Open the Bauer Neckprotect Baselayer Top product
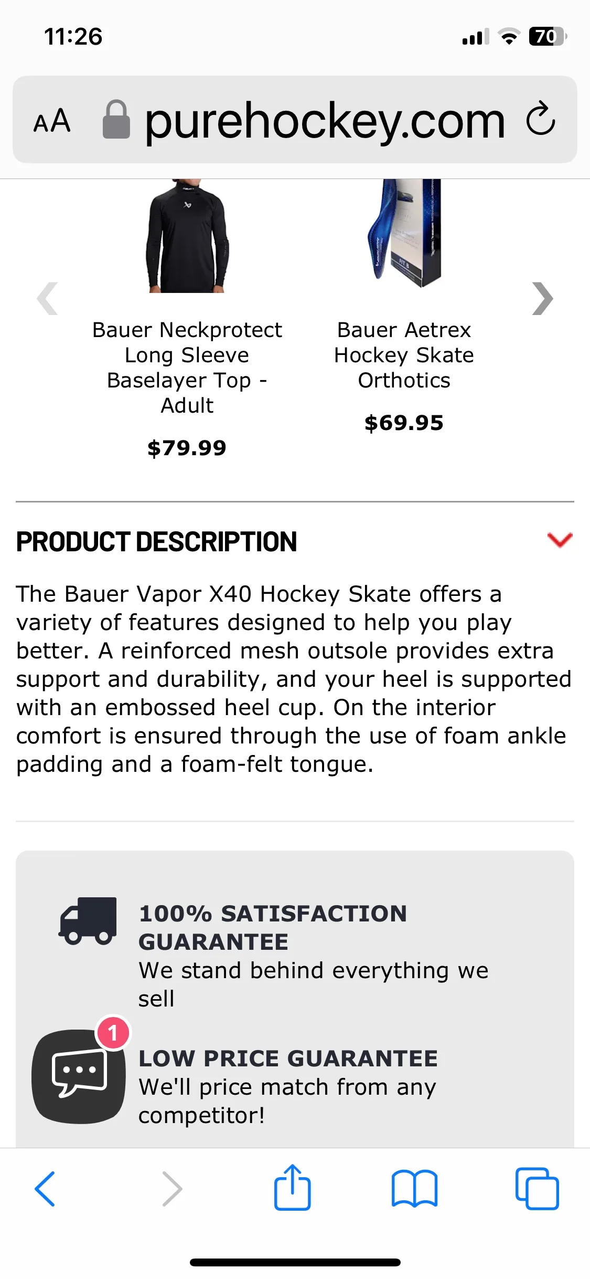 188,367
